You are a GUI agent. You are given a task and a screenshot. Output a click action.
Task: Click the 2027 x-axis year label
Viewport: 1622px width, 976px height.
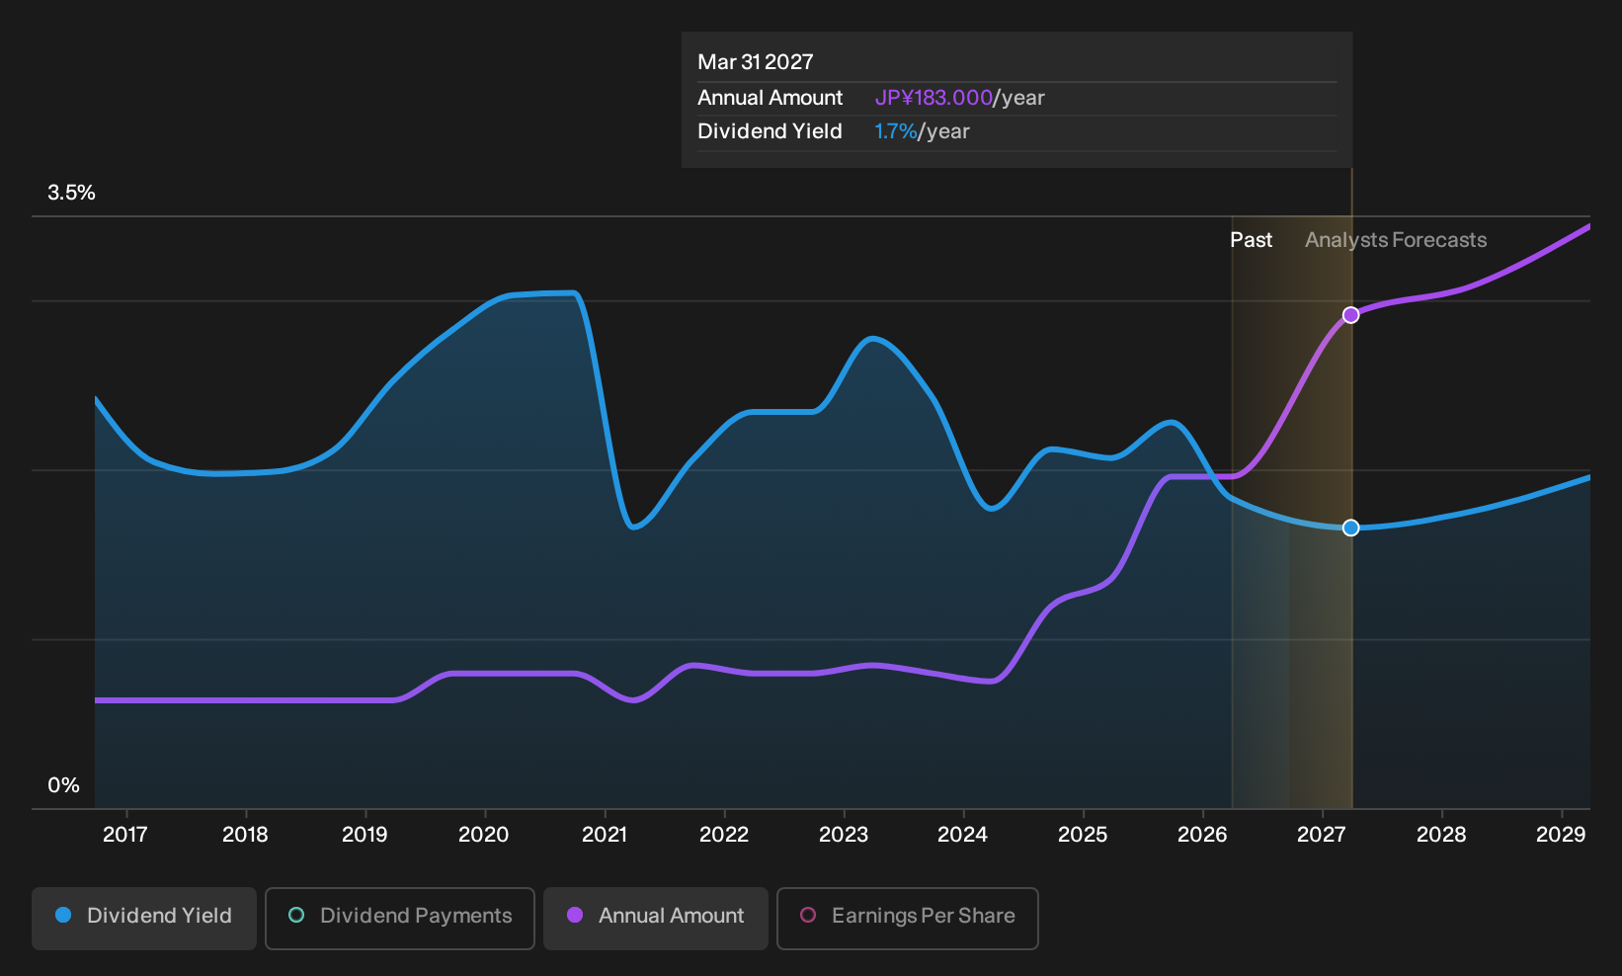tap(1322, 835)
